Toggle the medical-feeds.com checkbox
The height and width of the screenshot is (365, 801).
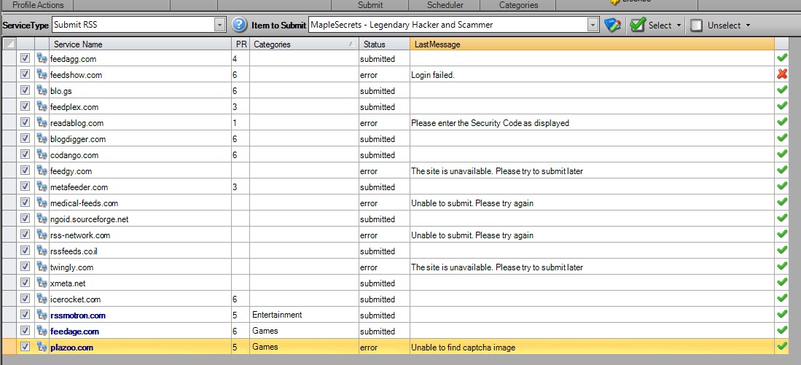coord(25,203)
